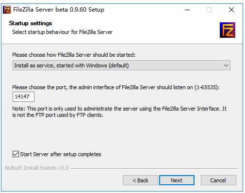Go to the previous page with Back

point(140,180)
